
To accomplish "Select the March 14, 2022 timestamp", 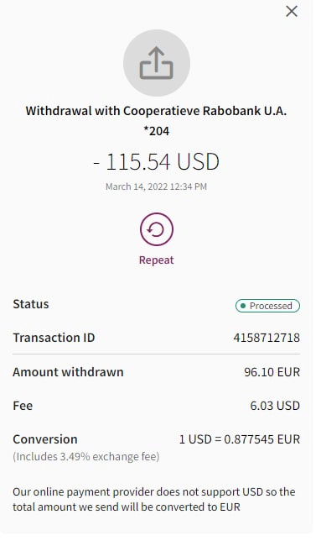I will [x=157, y=186].
